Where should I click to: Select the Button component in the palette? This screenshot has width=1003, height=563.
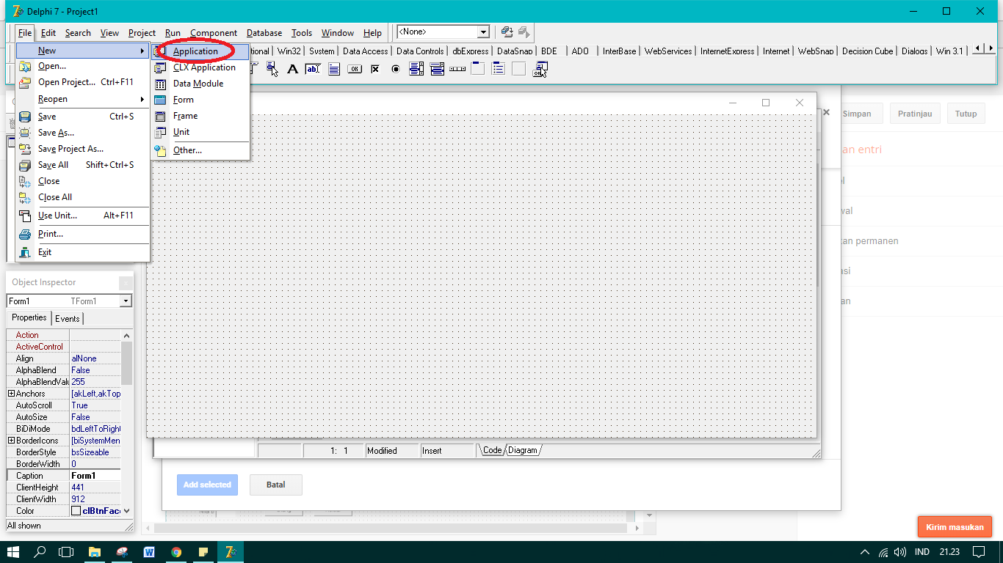point(355,69)
